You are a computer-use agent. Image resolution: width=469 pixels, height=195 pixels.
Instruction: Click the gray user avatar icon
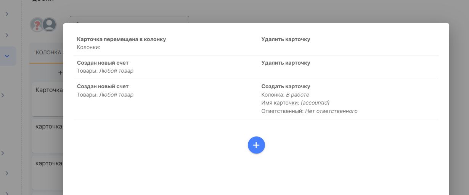tap(49, 25)
